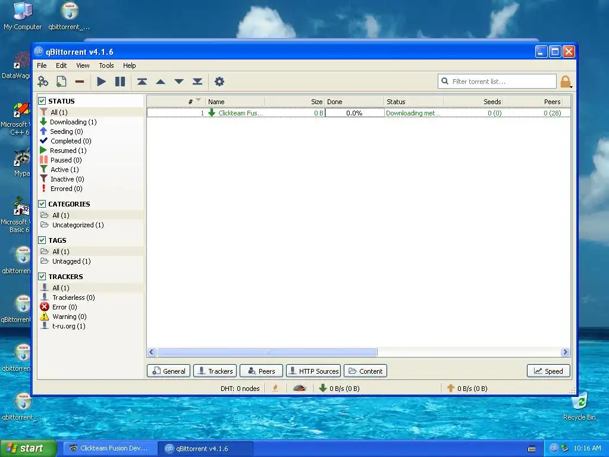Click the 0.0% progress bar in torrent row
The image size is (609, 457).
click(354, 112)
